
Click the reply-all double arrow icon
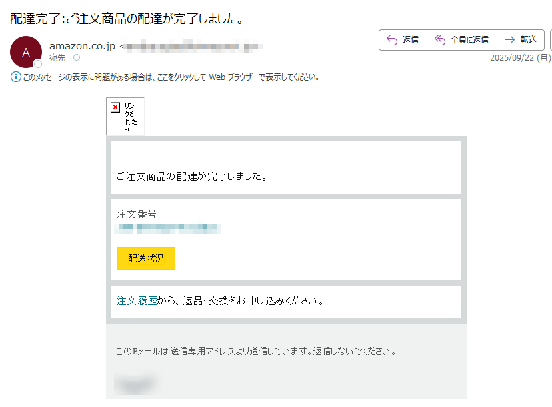point(440,40)
